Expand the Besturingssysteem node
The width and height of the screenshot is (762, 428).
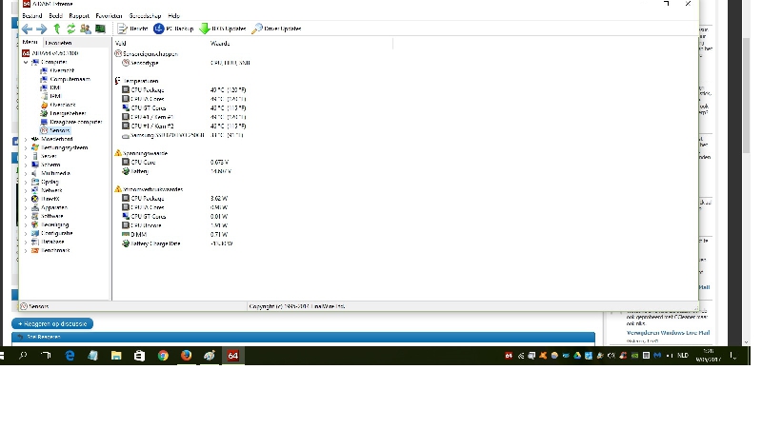coord(26,147)
